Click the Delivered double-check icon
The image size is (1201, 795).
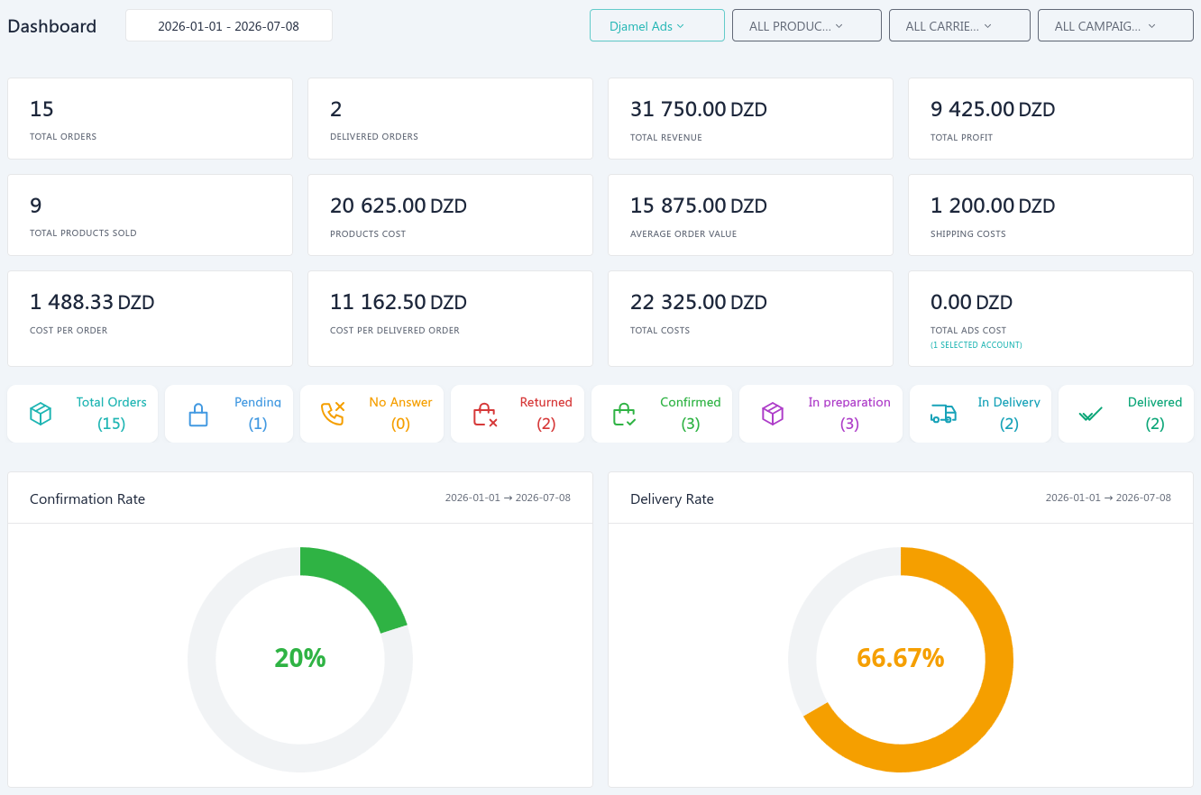pyautogui.click(x=1091, y=415)
